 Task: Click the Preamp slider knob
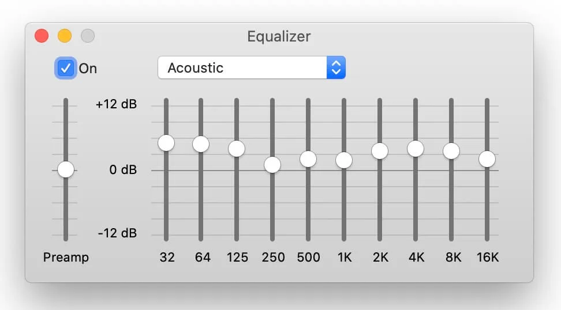[x=66, y=169]
